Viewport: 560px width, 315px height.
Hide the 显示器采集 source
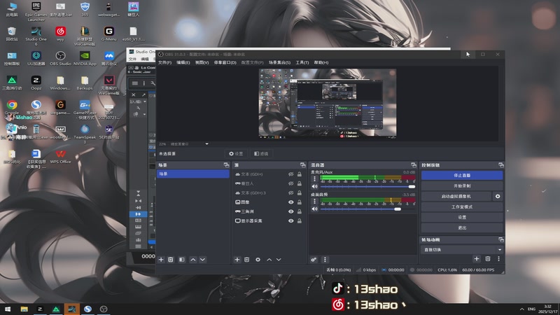click(x=291, y=220)
